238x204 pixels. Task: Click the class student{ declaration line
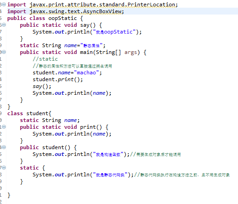[29, 113]
